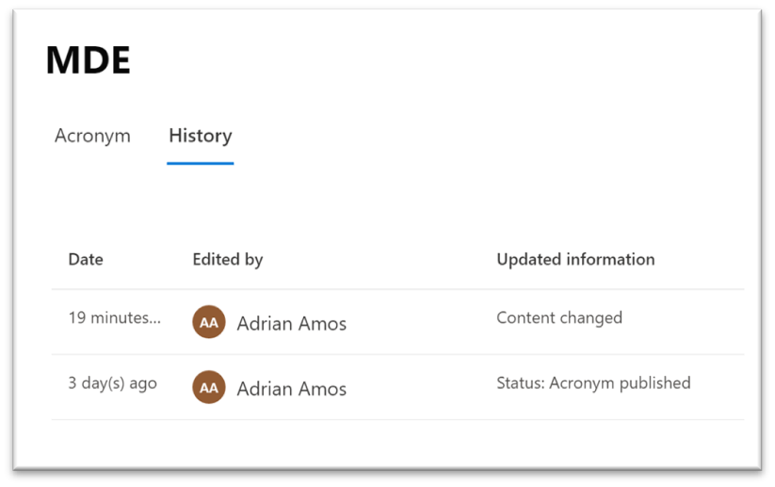
Task: Click Adrian Amos avatar in Content changed row
Action: [209, 322]
